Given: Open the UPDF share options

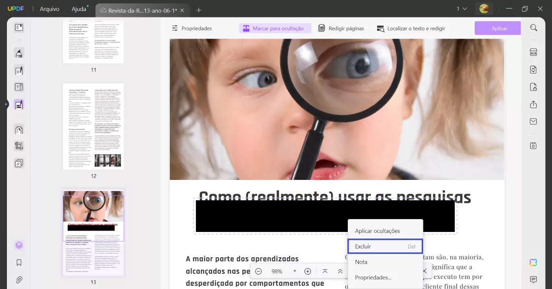Looking at the screenshot, I should click(x=533, y=104).
